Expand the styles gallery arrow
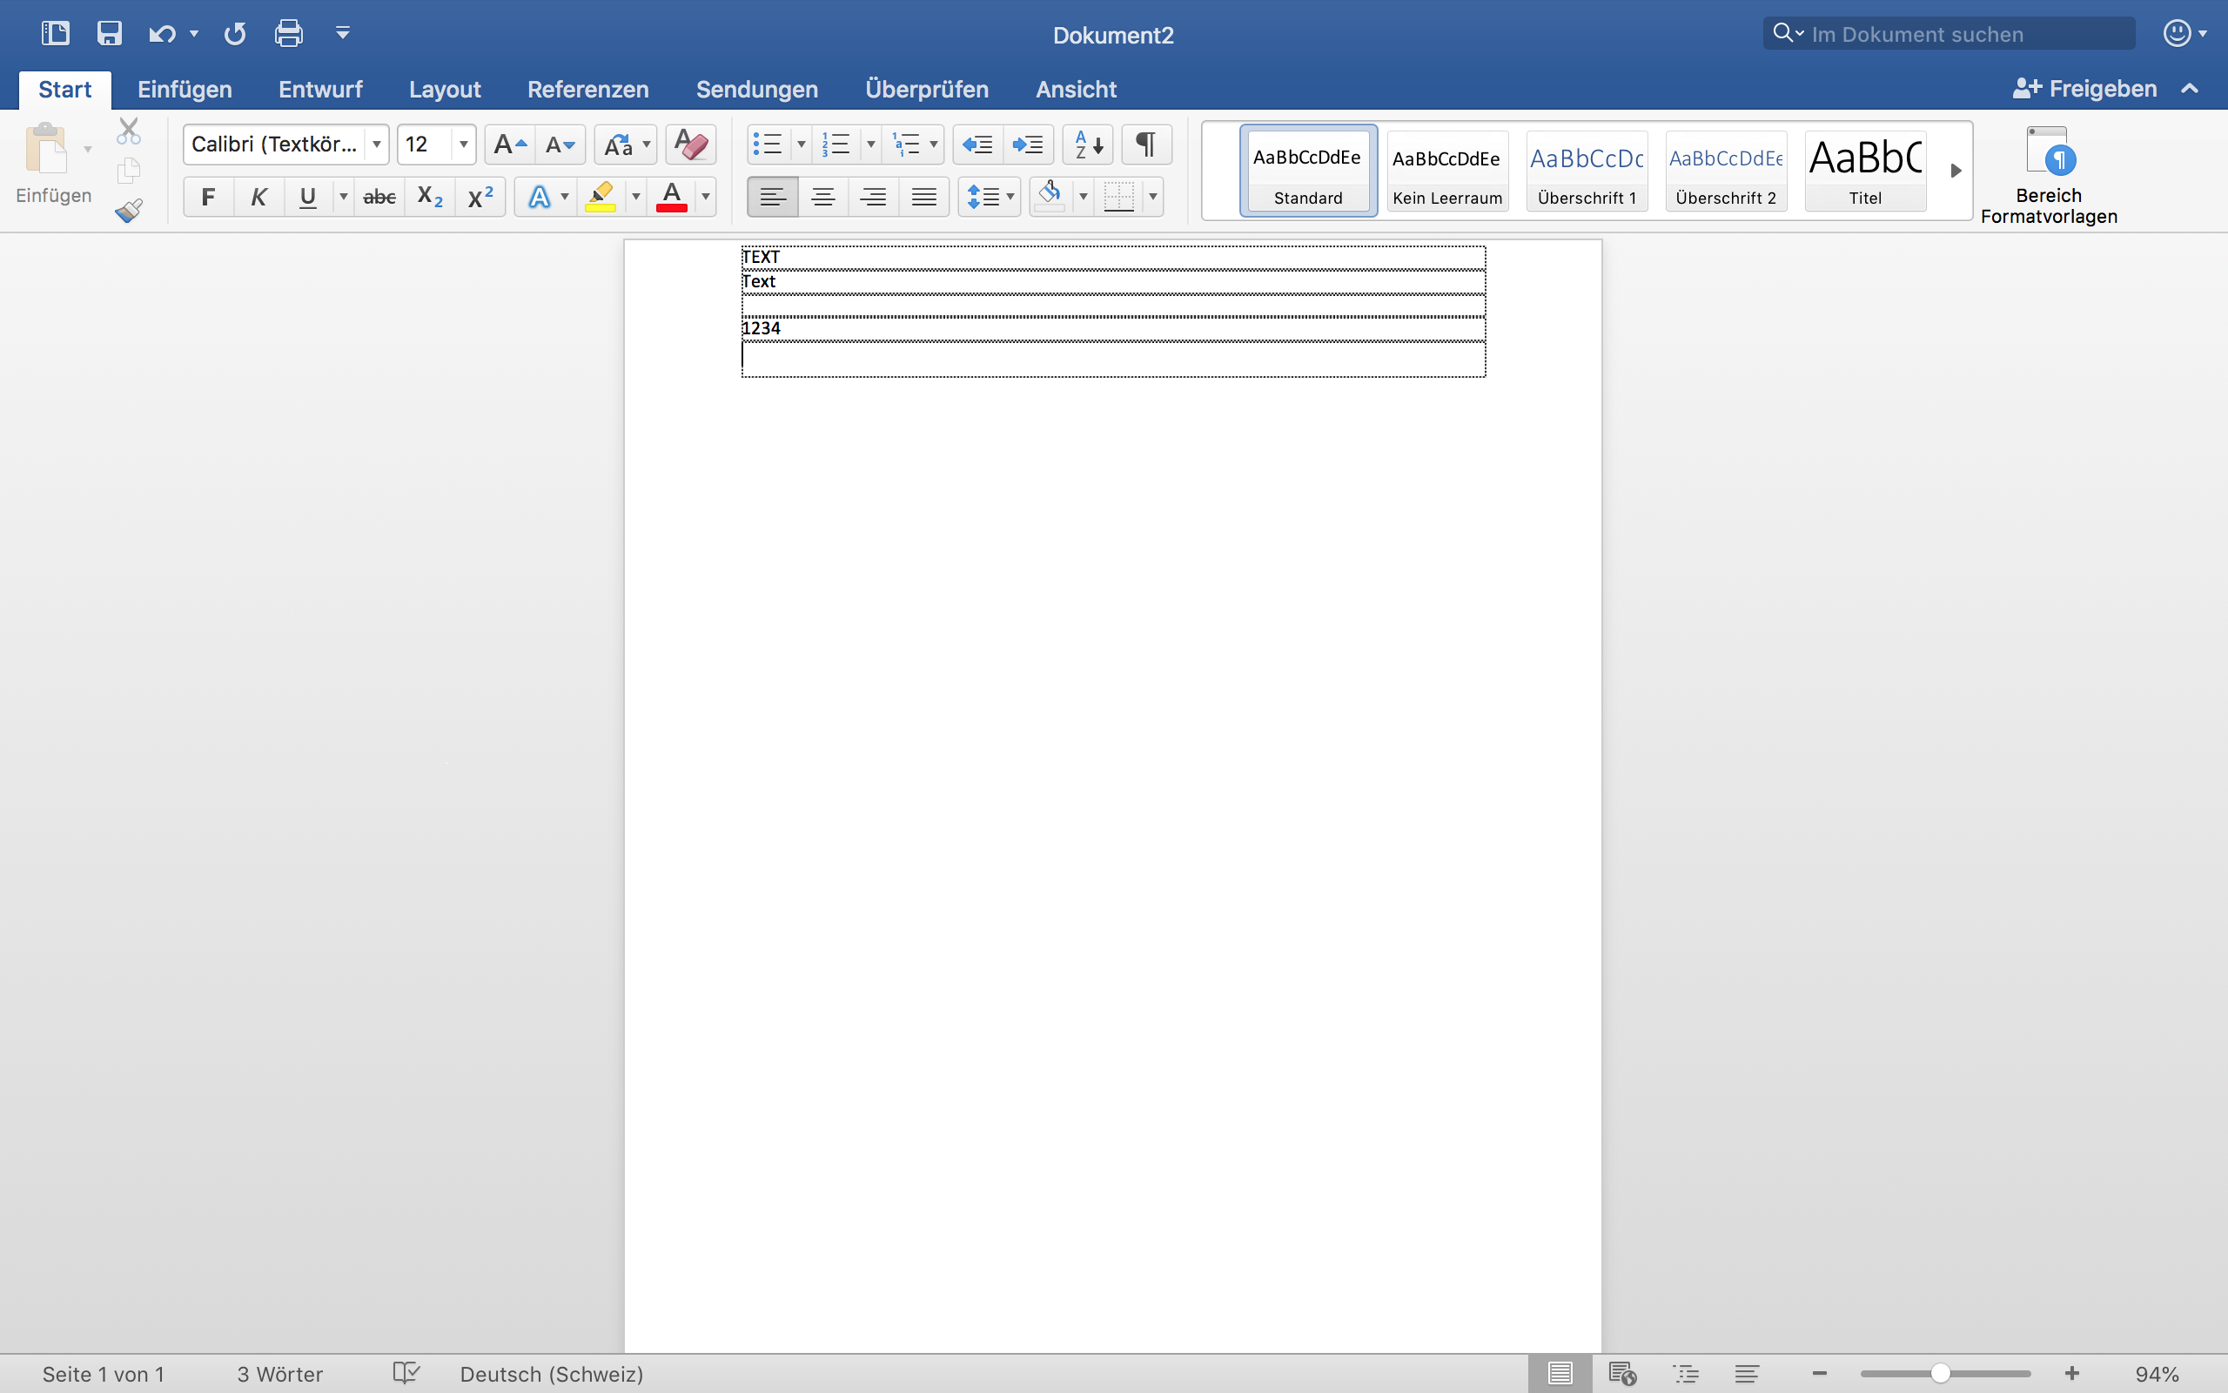The image size is (2228, 1393). (1956, 171)
